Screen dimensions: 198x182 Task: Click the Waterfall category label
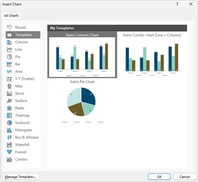(x=22, y=145)
